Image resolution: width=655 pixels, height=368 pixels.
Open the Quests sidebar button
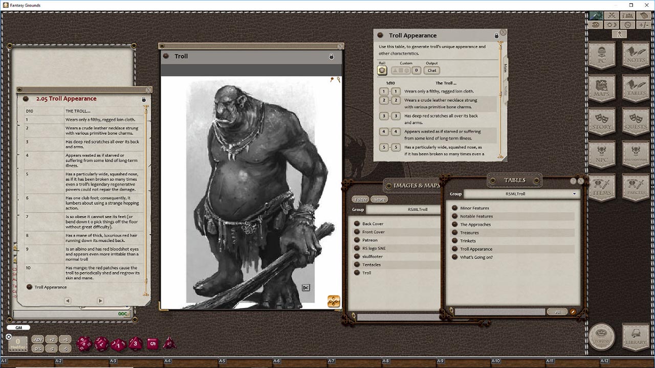point(636,122)
